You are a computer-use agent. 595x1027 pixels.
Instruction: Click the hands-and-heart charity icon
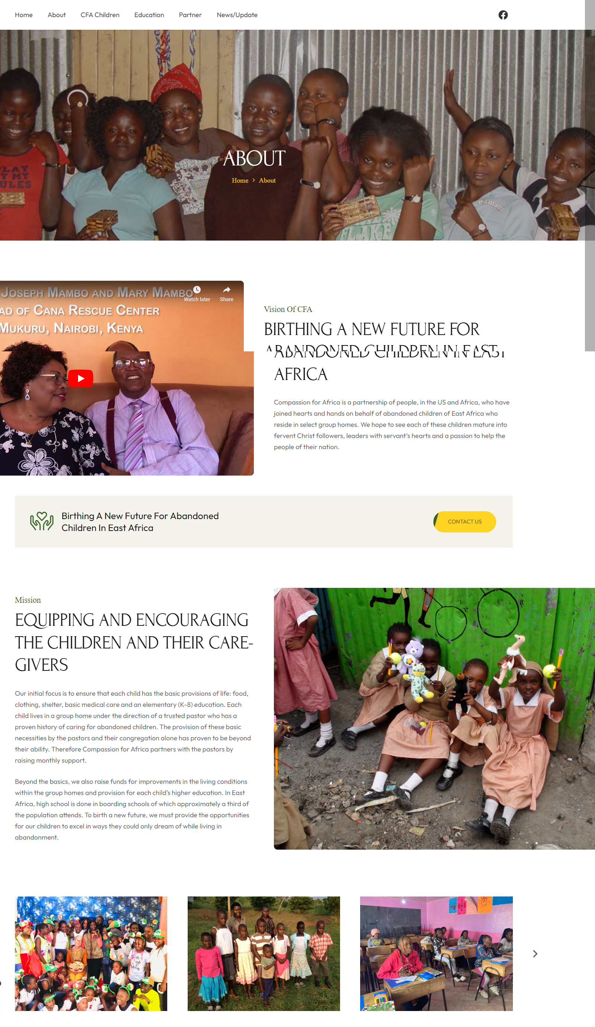(x=42, y=521)
